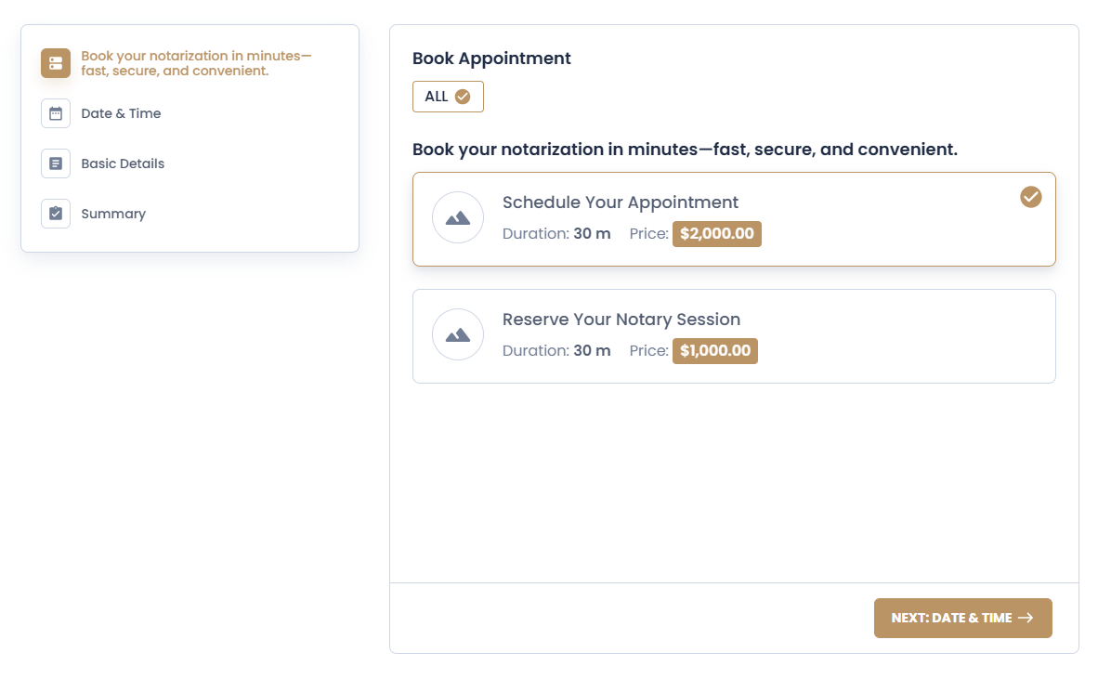The height and width of the screenshot is (679, 1111).
Task: Click the Summary clipboard icon
Action: 56,214
